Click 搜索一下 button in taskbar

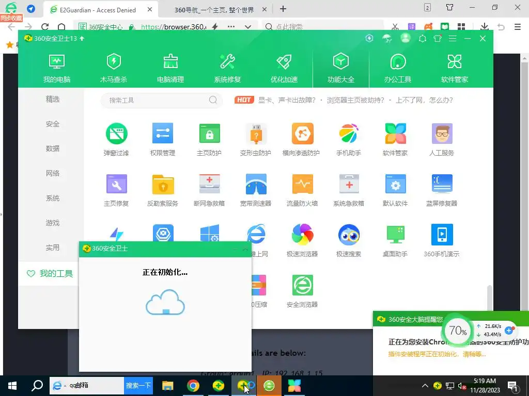click(x=138, y=385)
